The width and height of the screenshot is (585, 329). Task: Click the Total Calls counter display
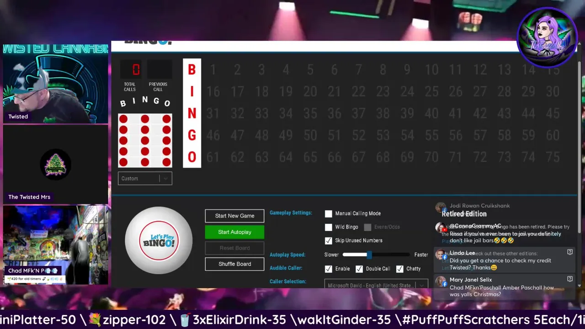130,69
